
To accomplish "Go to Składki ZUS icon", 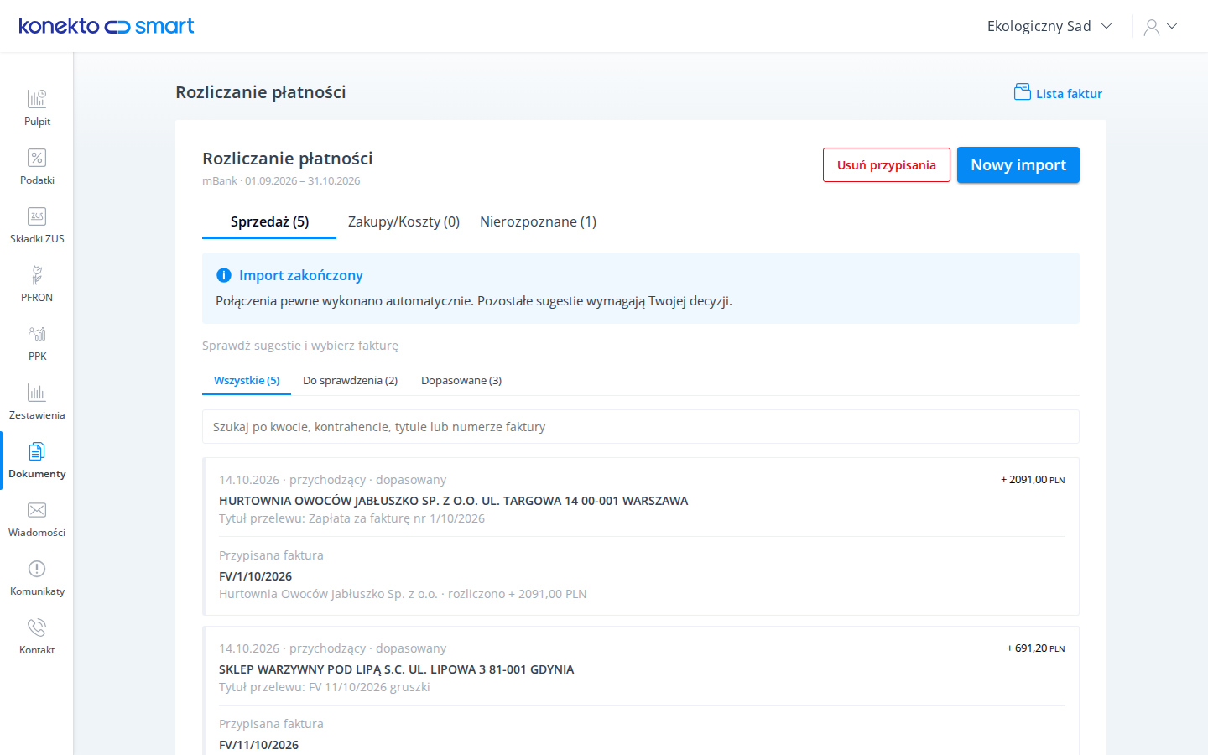I will [x=37, y=216].
